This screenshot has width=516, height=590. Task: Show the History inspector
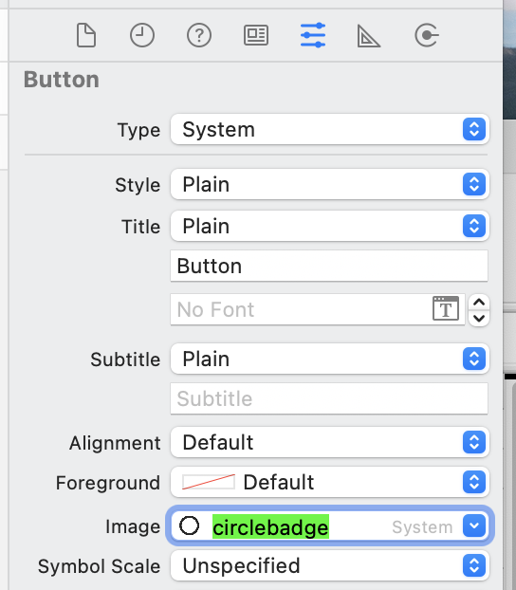142,35
